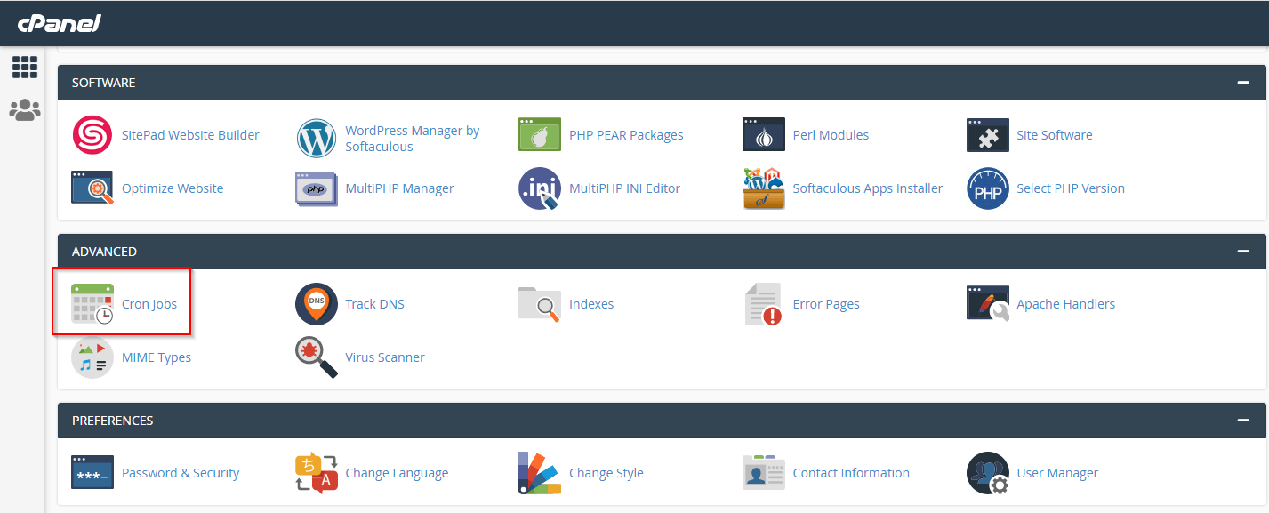Click the Change Style color fan icon
1269x513 pixels.
click(540, 473)
